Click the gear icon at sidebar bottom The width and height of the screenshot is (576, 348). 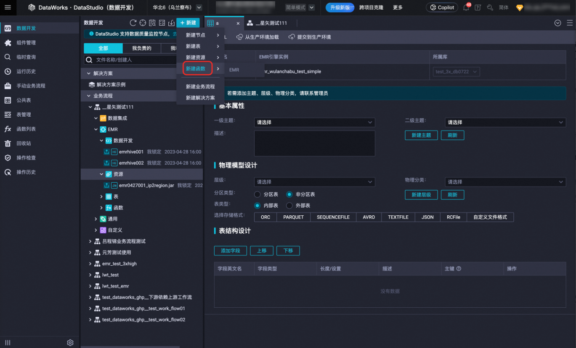70,343
